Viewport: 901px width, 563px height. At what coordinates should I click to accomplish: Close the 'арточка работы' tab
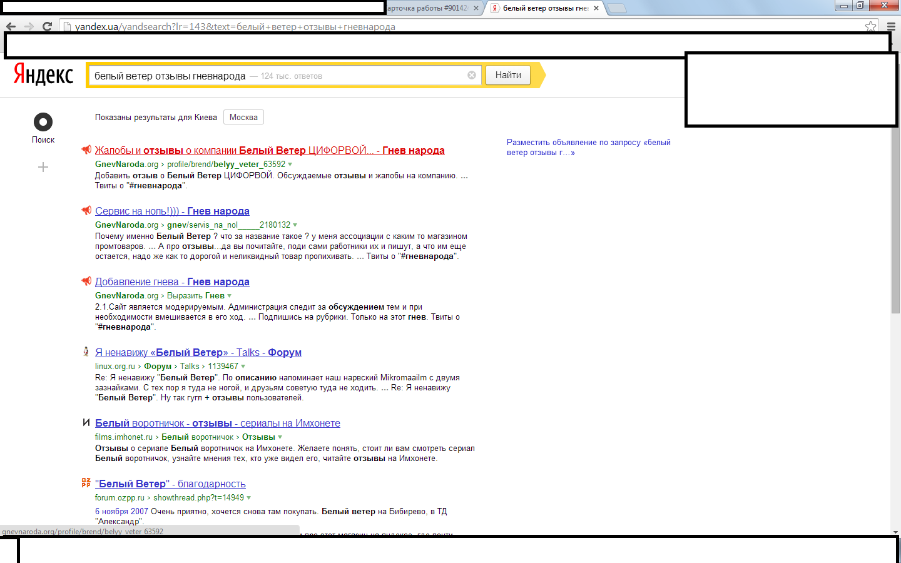[x=476, y=8]
